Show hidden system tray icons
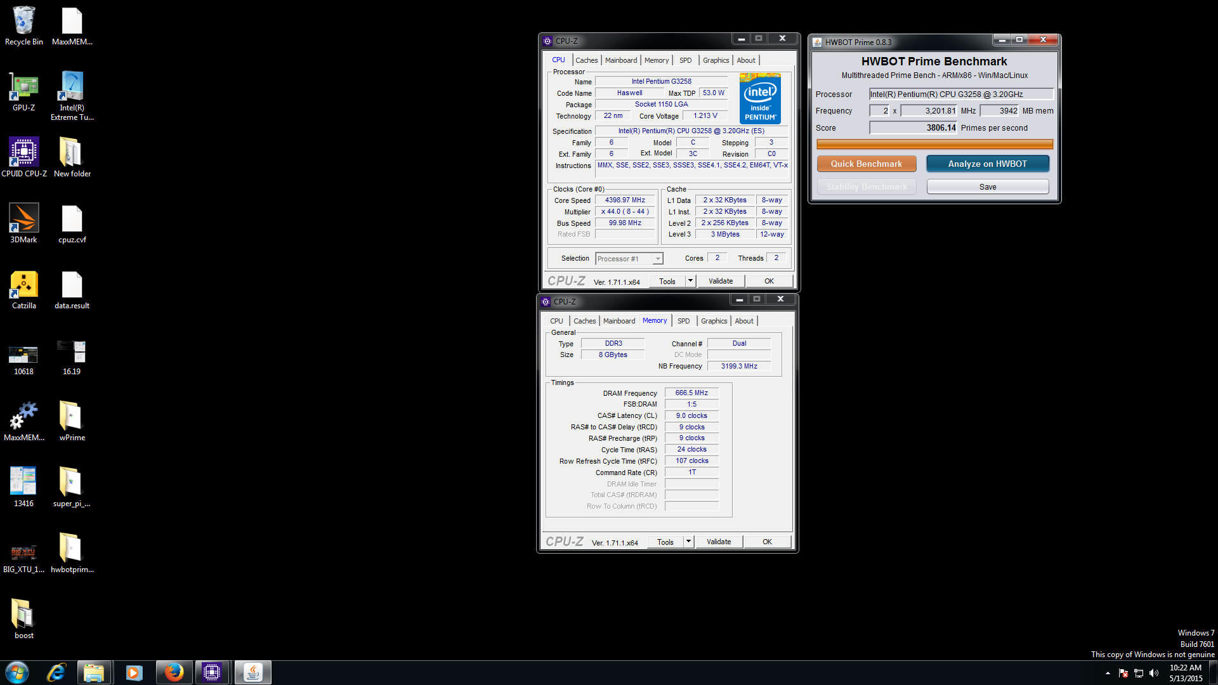This screenshot has width=1218, height=685. coord(1108,673)
